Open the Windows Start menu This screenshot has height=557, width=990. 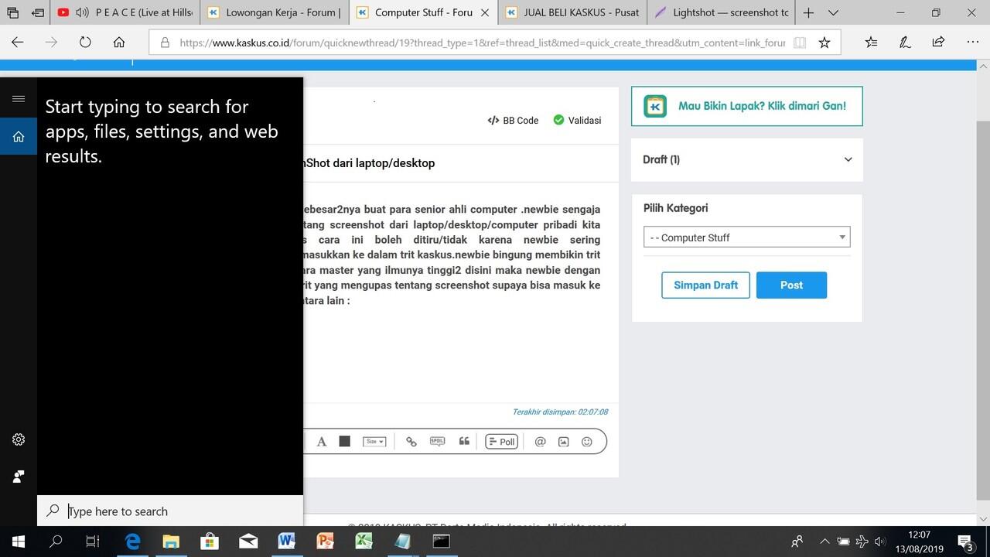point(19,542)
